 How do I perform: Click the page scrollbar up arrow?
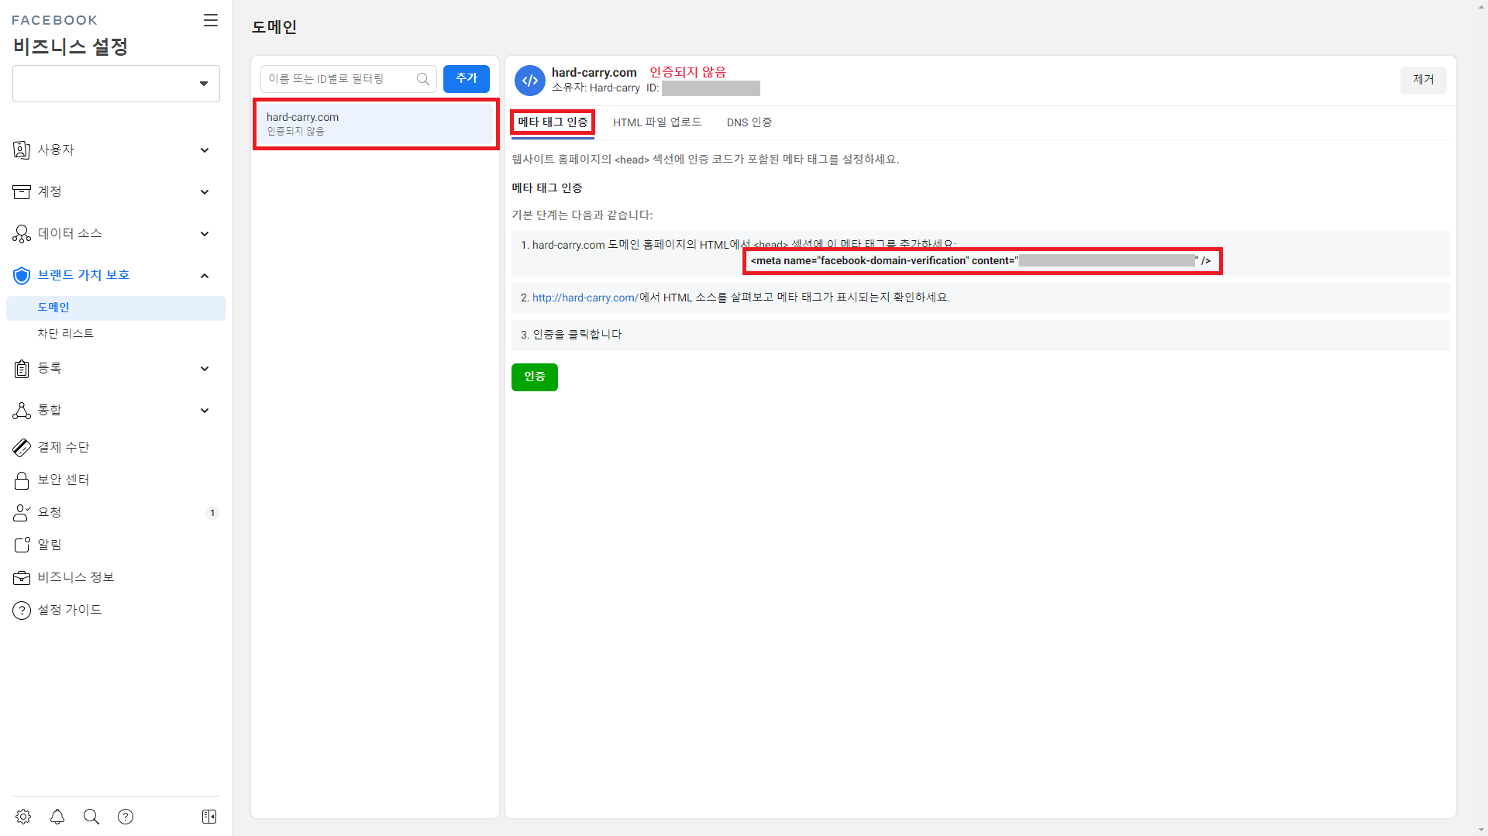(x=1482, y=6)
